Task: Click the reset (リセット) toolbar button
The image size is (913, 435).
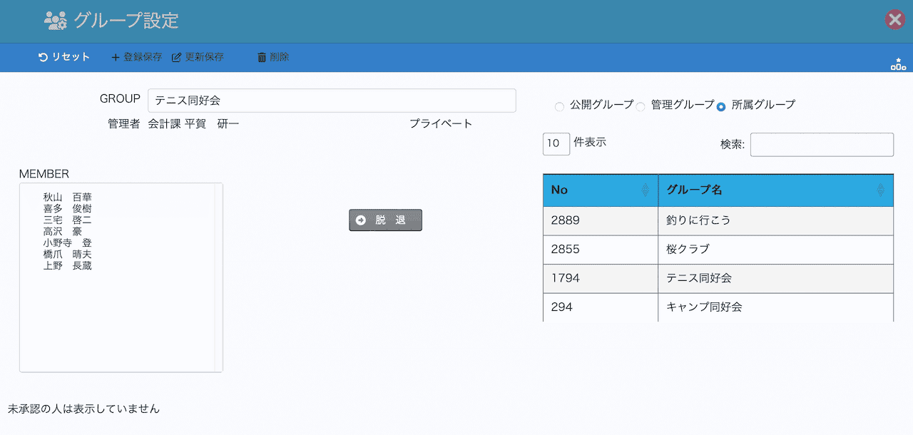Action: pyautogui.click(x=64, y=57)
